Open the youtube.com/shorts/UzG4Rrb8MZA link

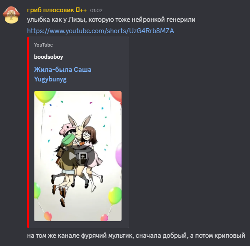pos(100,31)
